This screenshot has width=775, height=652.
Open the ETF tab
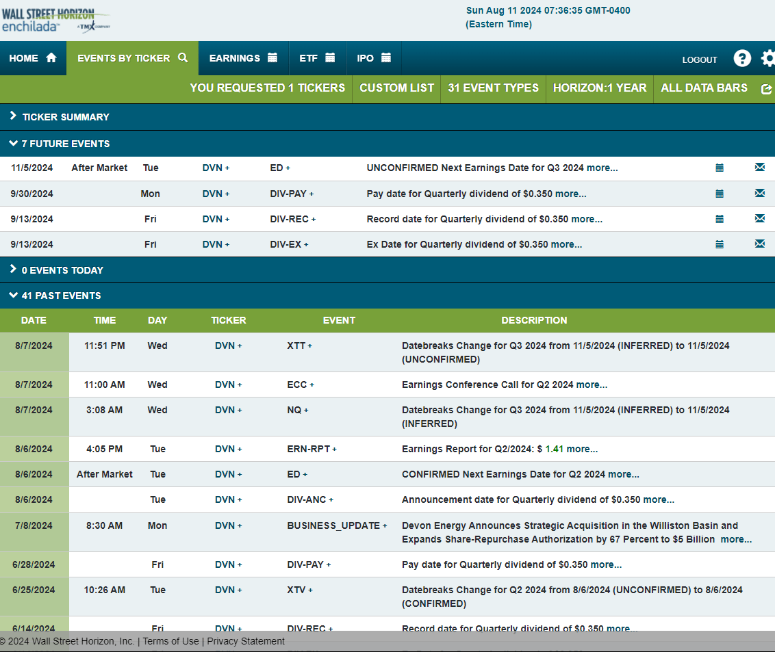317,58
